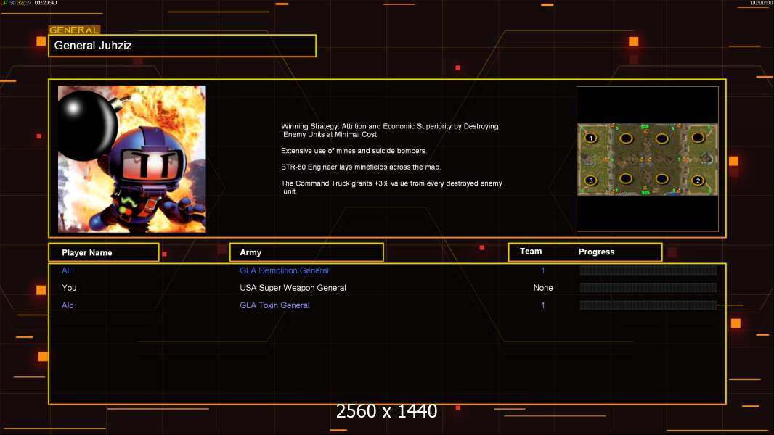This screenshot has width=774, height=435.
Task: Click the Army column header
Action: coord(306,252)
